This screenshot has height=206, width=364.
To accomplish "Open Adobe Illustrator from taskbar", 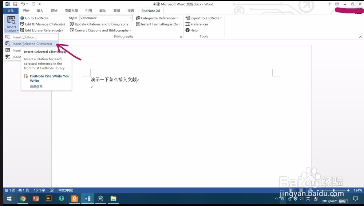I will point(48,198).
